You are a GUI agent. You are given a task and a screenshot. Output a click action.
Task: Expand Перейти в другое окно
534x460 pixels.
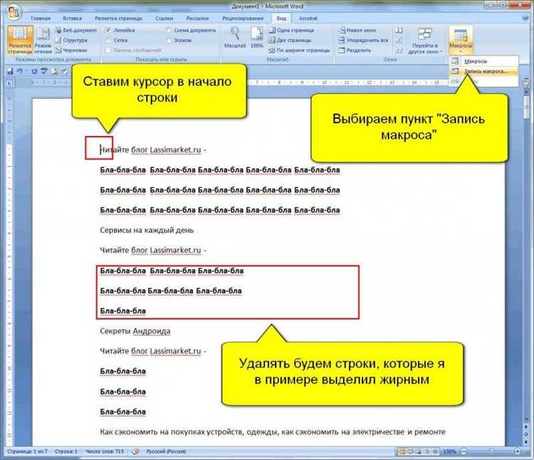pos(424,40)
